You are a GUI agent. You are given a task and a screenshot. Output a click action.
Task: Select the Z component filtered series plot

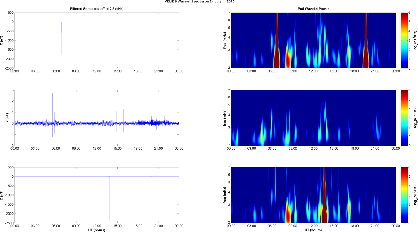pyautogui.click(x=97, y=195)
